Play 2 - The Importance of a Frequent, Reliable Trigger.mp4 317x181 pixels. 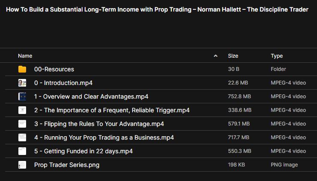pos(112,110)
